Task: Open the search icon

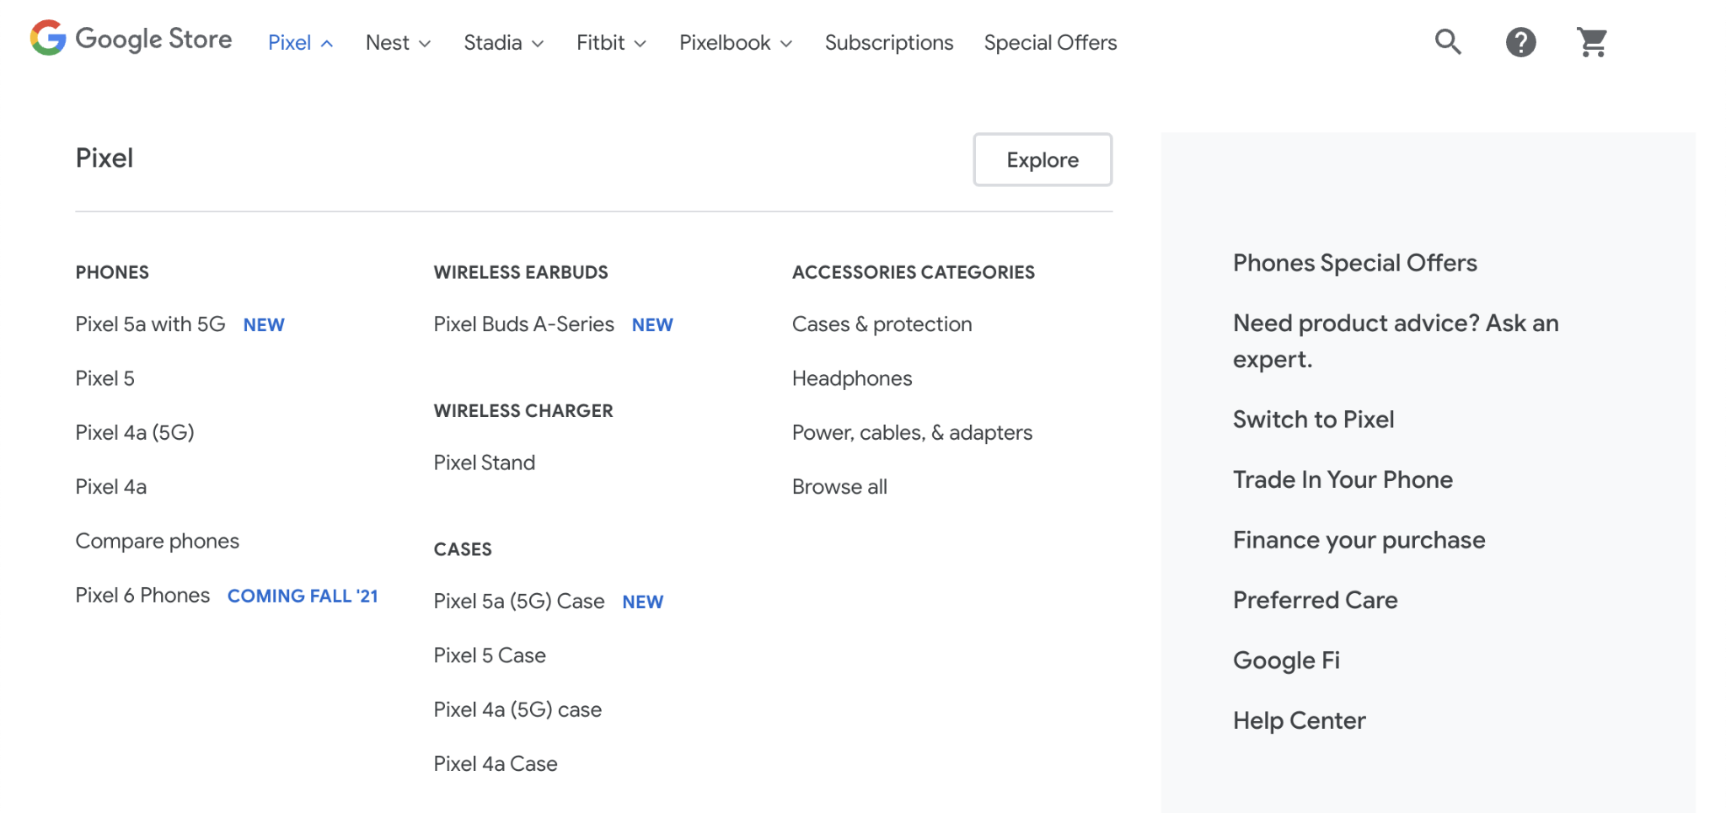Action: pos(1447,41)
